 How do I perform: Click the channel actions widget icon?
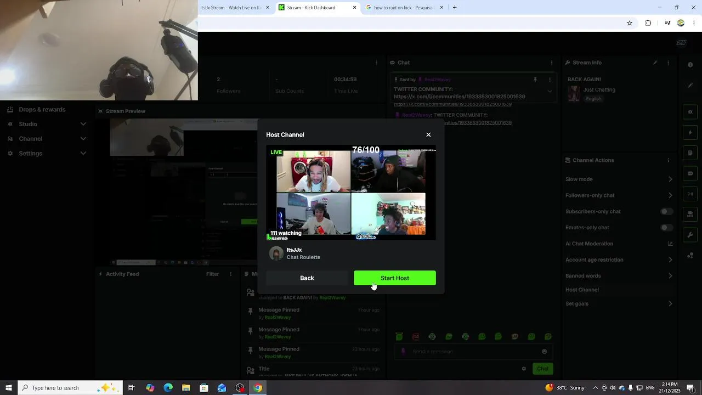click(x=690, y=214)
